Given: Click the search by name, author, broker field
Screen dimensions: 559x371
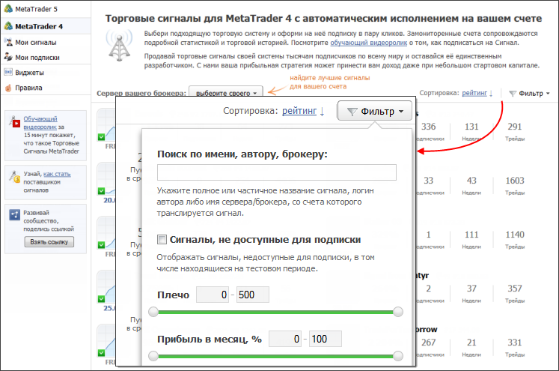Looking at the screenshot, I should 277,172.
